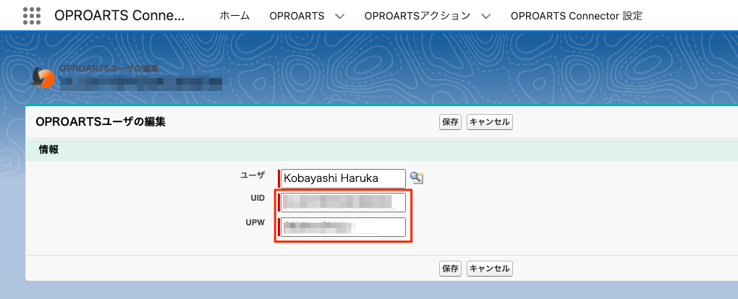The height and width of the screenshot is (299, 738).
Task: Expand the OPROARTS tab dropdown chevron
Action: tap(340, 16)
